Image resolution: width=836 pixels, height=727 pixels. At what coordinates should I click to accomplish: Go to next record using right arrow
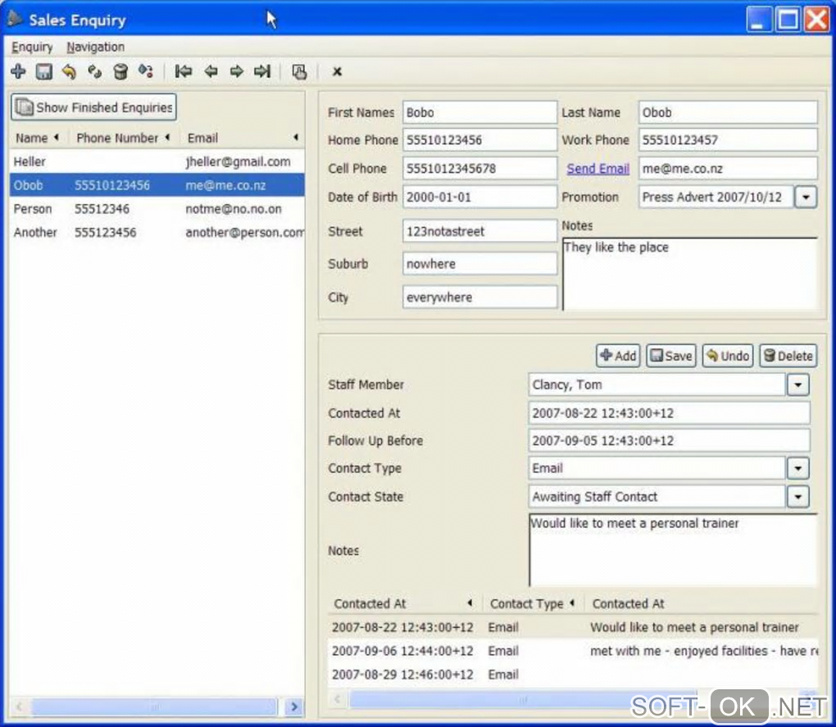237,72
